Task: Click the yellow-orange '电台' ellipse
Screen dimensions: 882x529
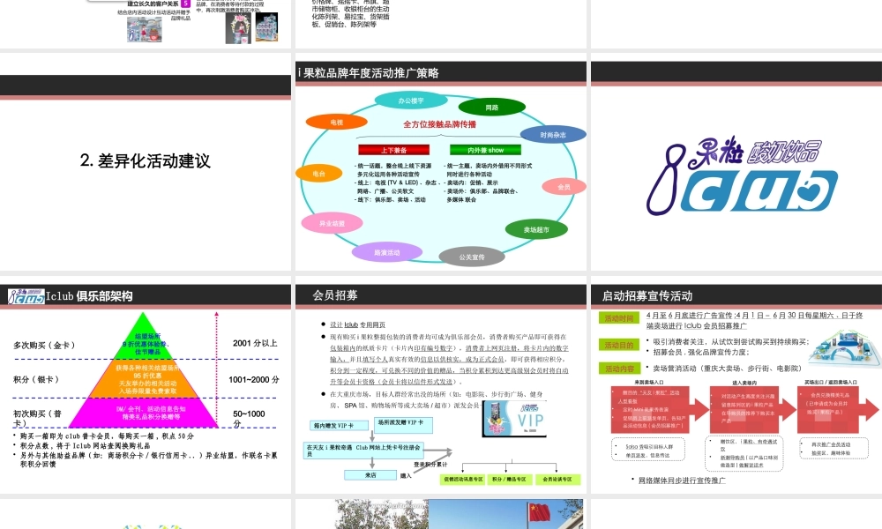Action: coord(319,173)
